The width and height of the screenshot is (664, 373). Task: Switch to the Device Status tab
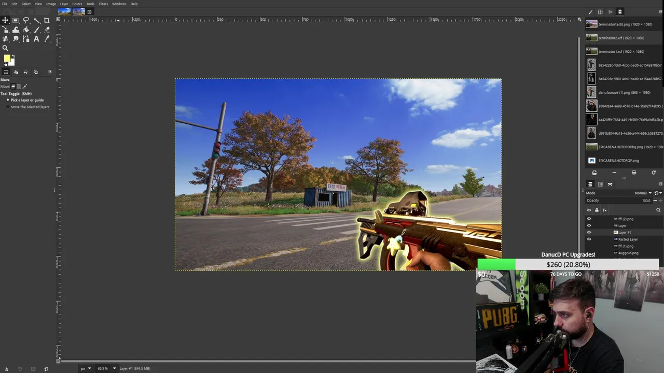[16, 71]
